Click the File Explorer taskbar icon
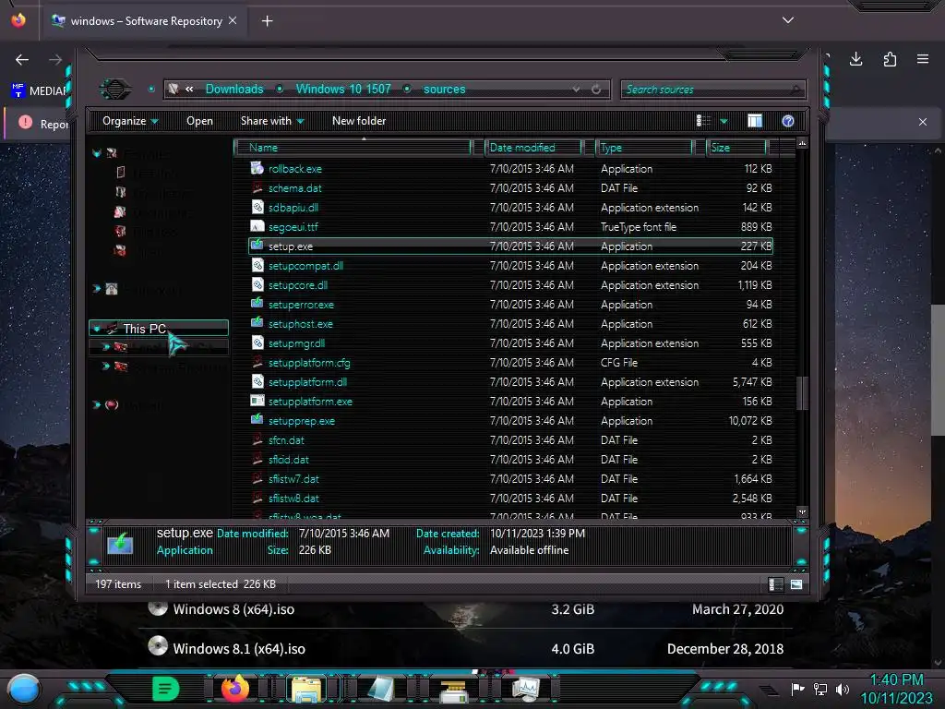 (306, 689)
